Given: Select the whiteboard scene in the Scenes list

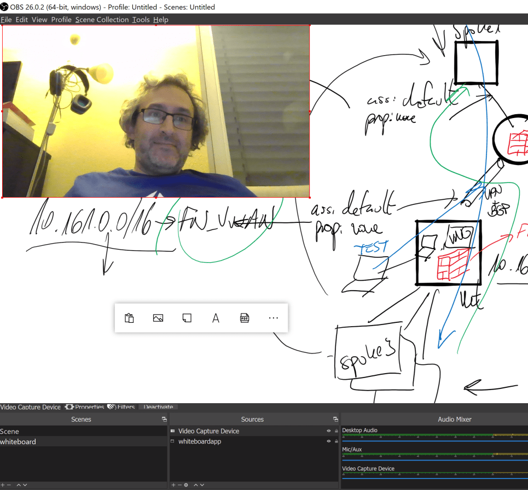Looking at the screenshot, I should (18, 441).
